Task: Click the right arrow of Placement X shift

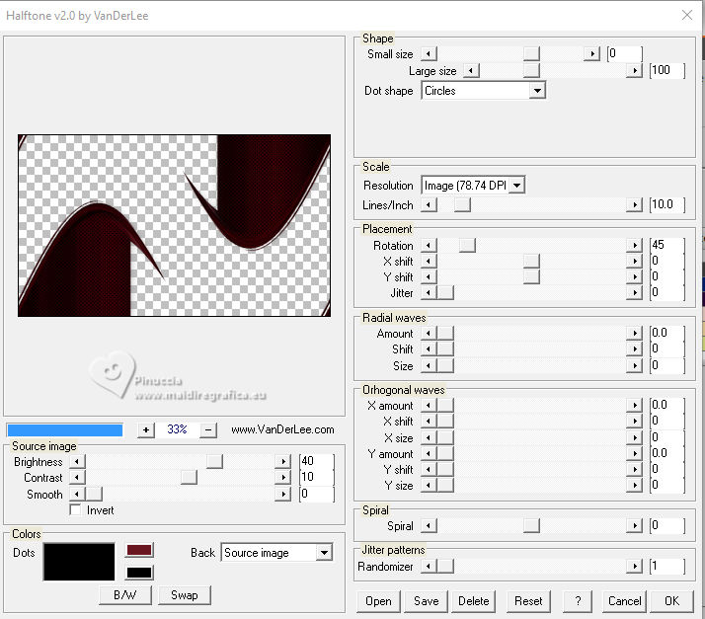Action: [x=635, y=262]
